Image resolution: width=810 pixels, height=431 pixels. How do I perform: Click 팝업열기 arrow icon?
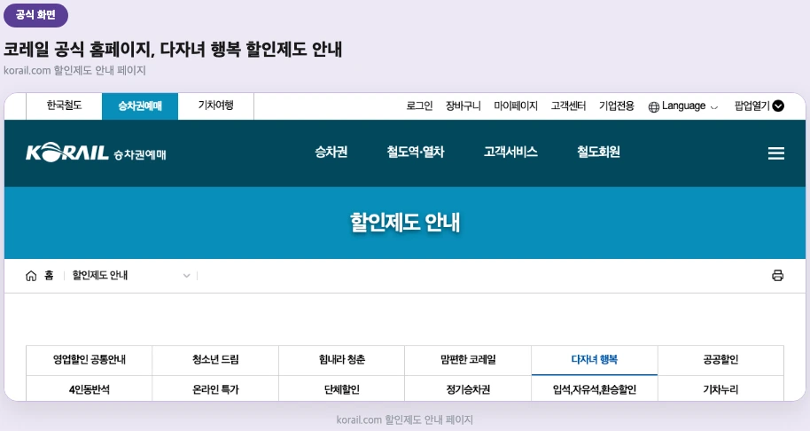tap(778, 106)
